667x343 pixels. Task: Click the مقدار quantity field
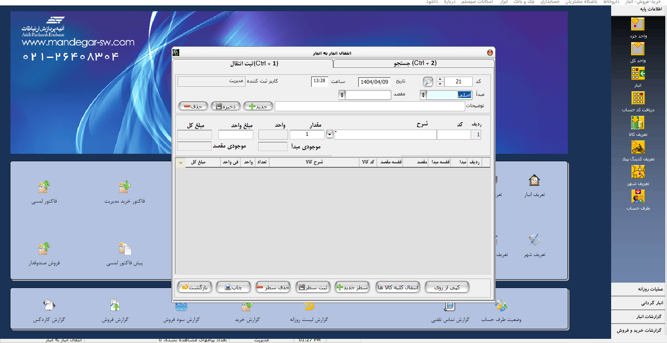point(307,134)
